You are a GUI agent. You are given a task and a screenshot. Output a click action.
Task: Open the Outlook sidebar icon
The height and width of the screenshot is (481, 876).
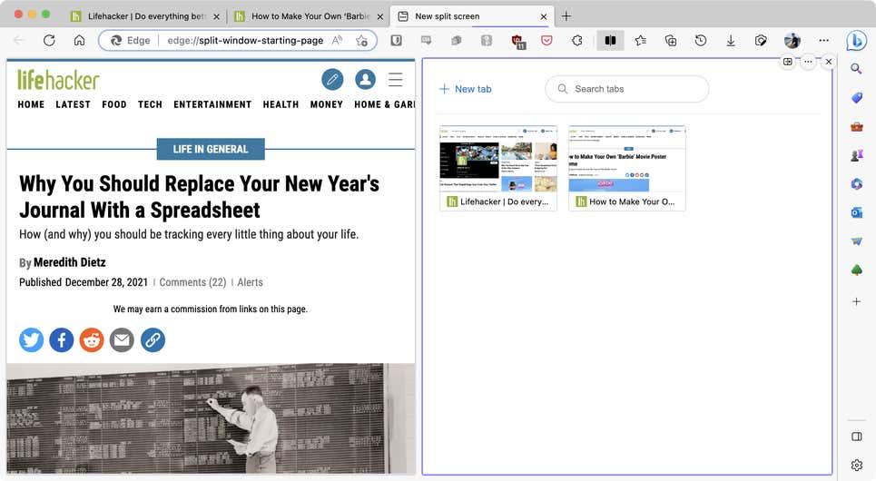point(856,212)
